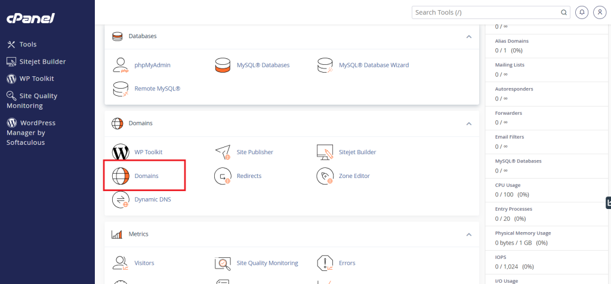The width and height of the screenshot is (611, 284).
Task: Open the Redirects link
Action: [249, 176]
